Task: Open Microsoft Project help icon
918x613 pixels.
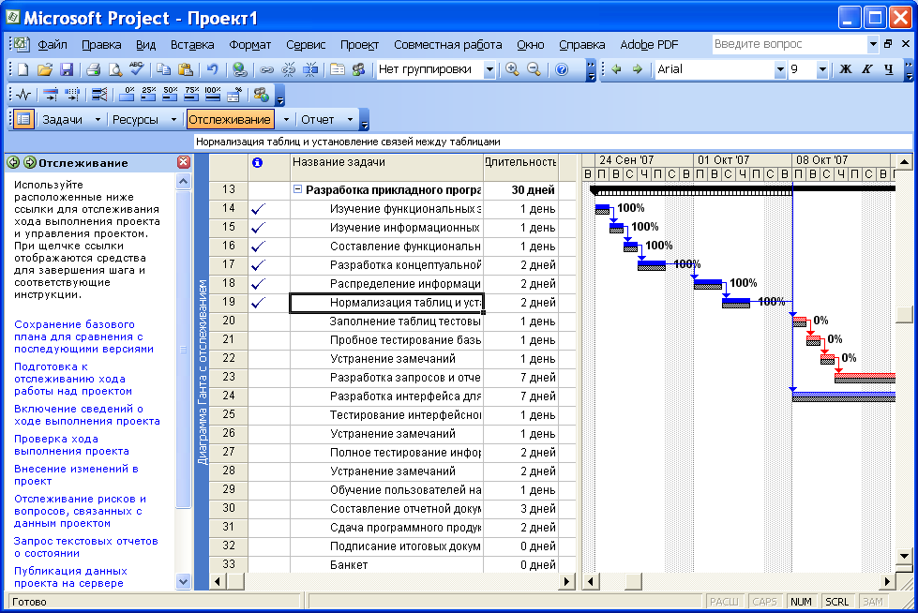Action: click(562, 69)
